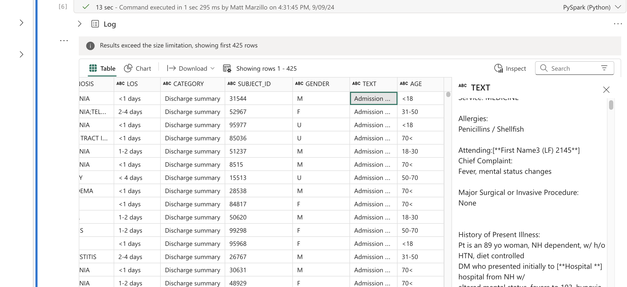Expand the lower left sidebar chevron

coord(22,54)
